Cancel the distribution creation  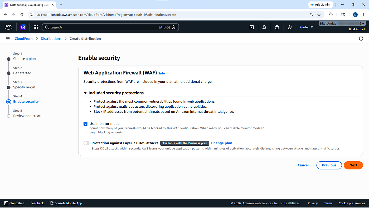(303, 165)
